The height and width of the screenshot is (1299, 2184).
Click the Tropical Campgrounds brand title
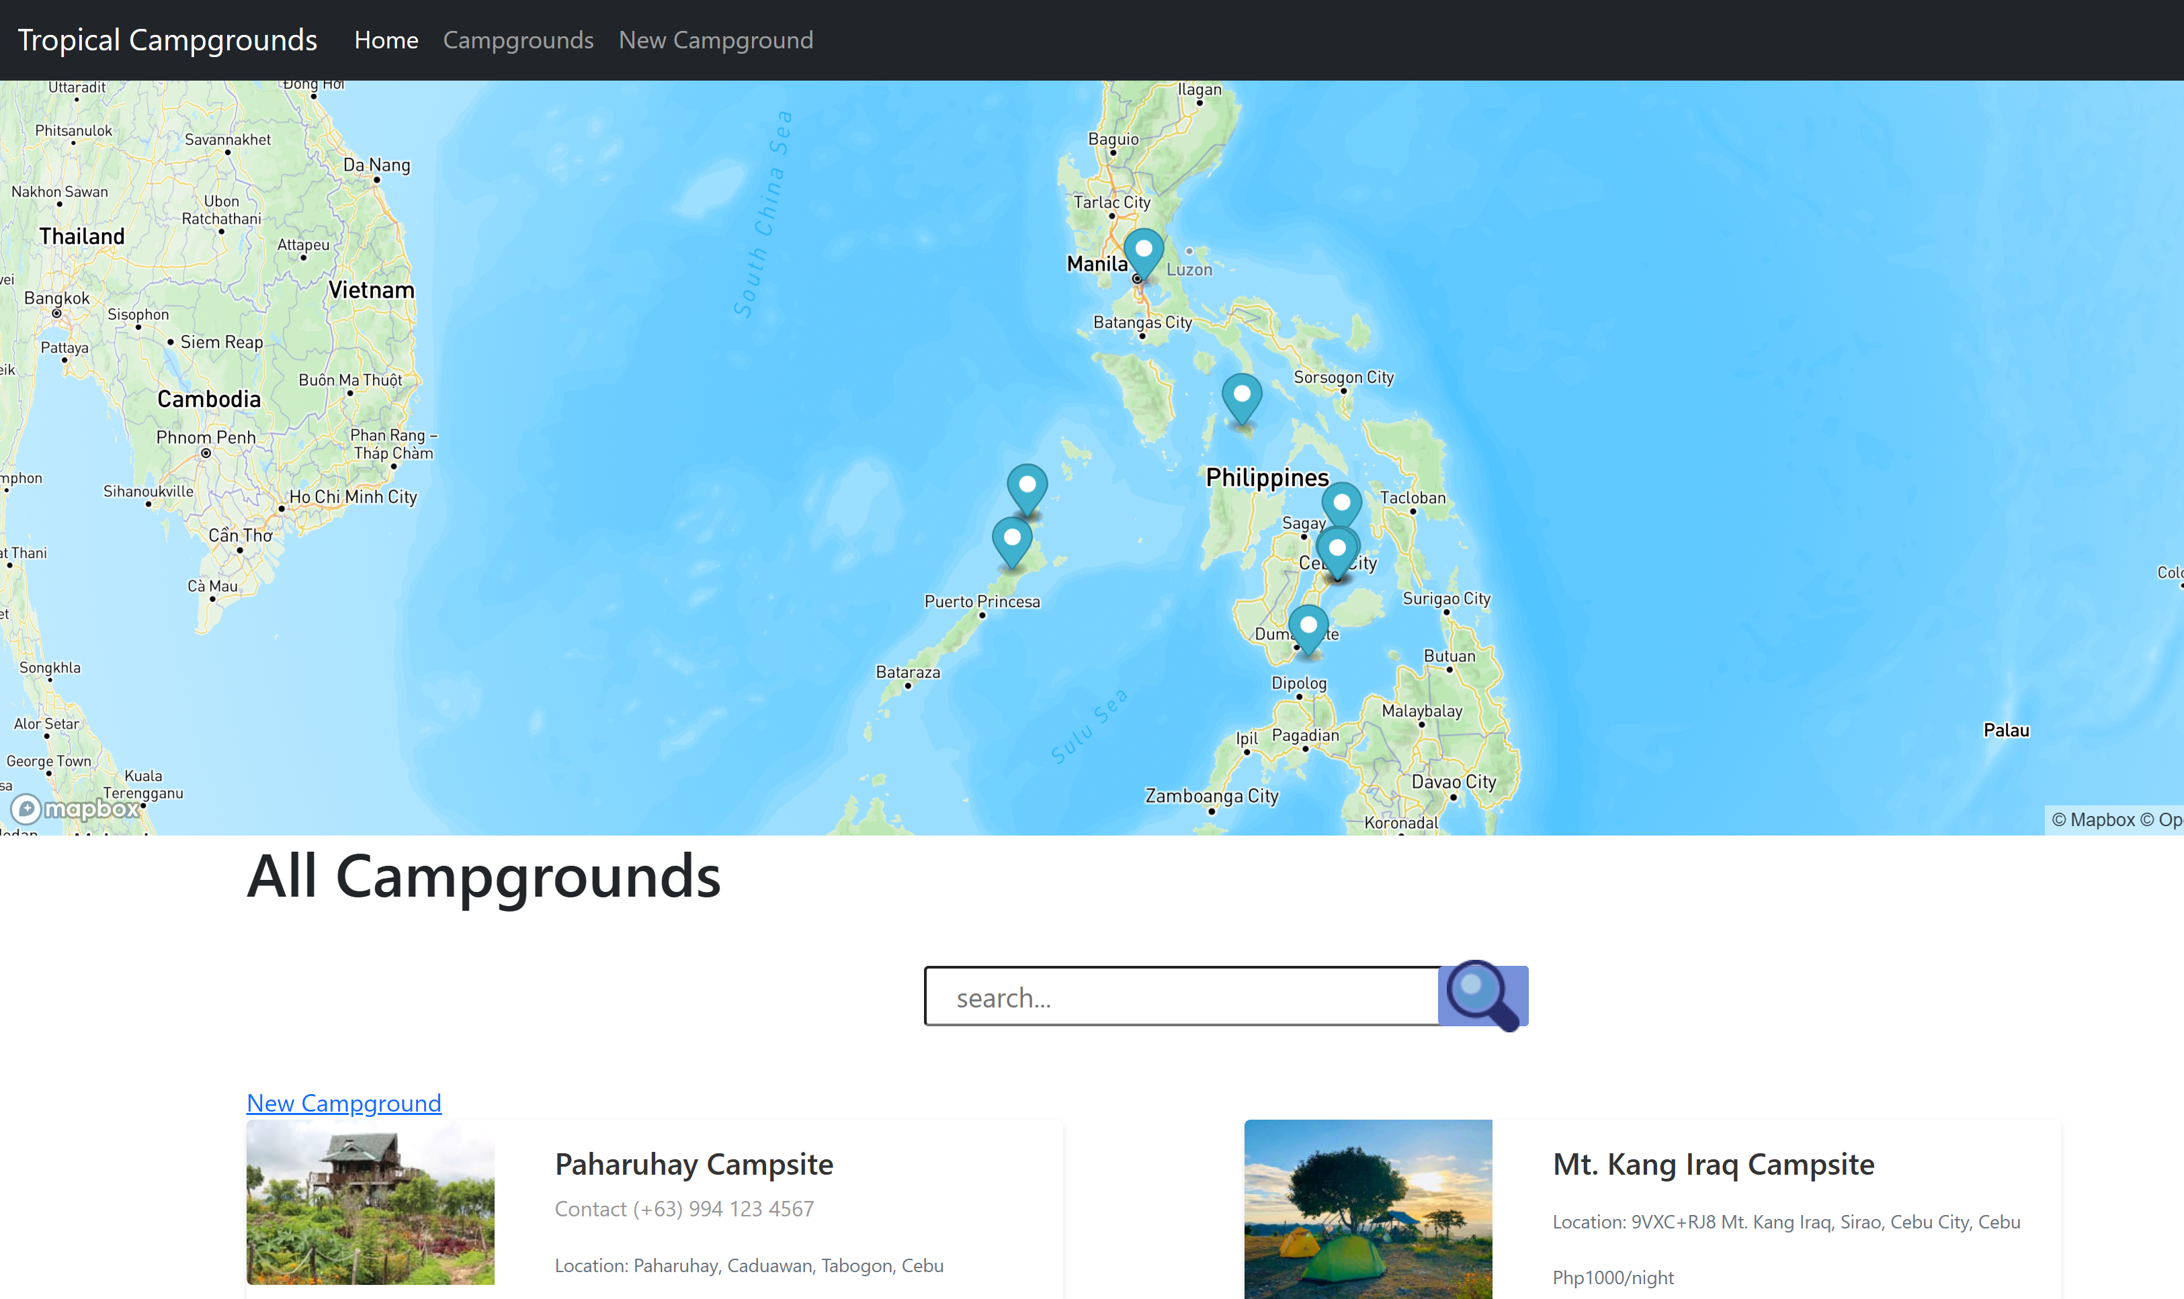[x=167, y=40]
